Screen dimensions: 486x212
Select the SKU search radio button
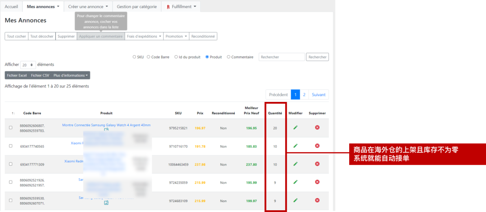(x=134, y=57)
